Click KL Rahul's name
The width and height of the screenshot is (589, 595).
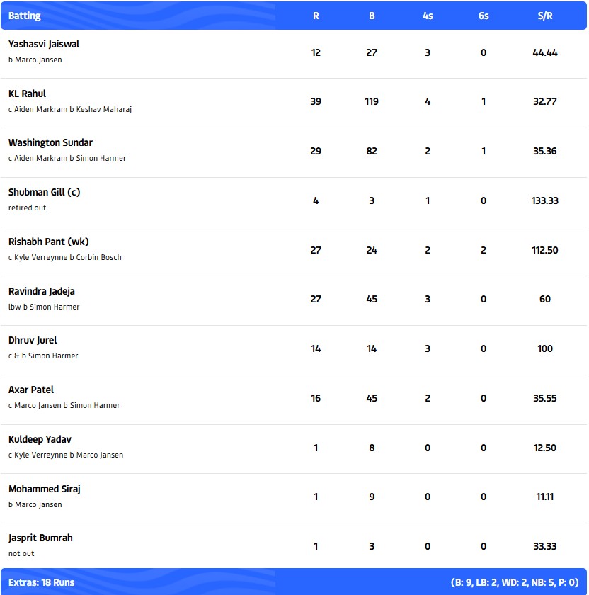click(27, 93)
